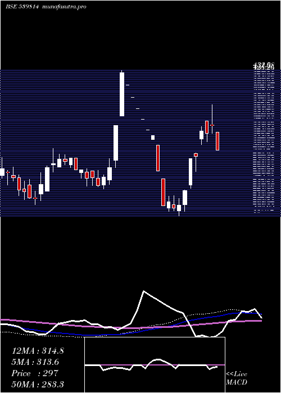Click the MACD inset chart panel
This screenshot has width=281, height=393.
click(x=155, y=365)
